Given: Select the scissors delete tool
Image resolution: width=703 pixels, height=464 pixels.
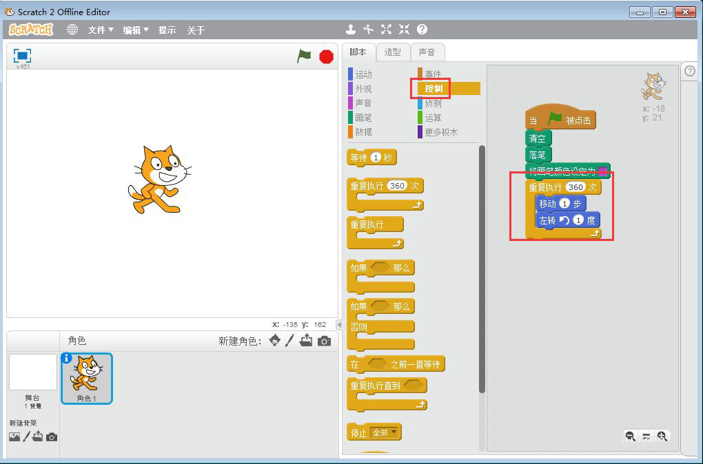Looking at the screenshot, I should click(369, 30).
